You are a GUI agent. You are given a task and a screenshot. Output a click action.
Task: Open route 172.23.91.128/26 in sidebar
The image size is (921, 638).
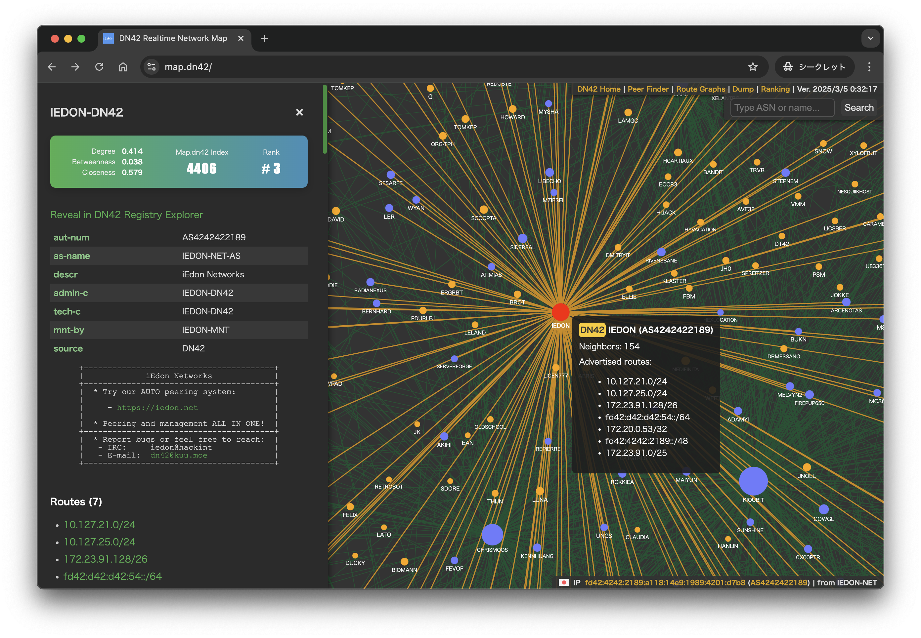[x=106, y=559]
